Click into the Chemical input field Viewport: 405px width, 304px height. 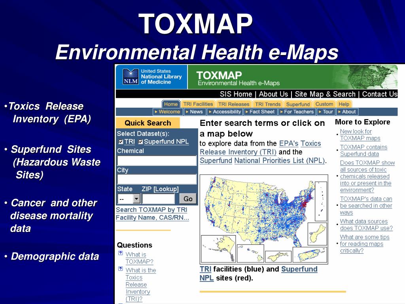coord(157,160)
